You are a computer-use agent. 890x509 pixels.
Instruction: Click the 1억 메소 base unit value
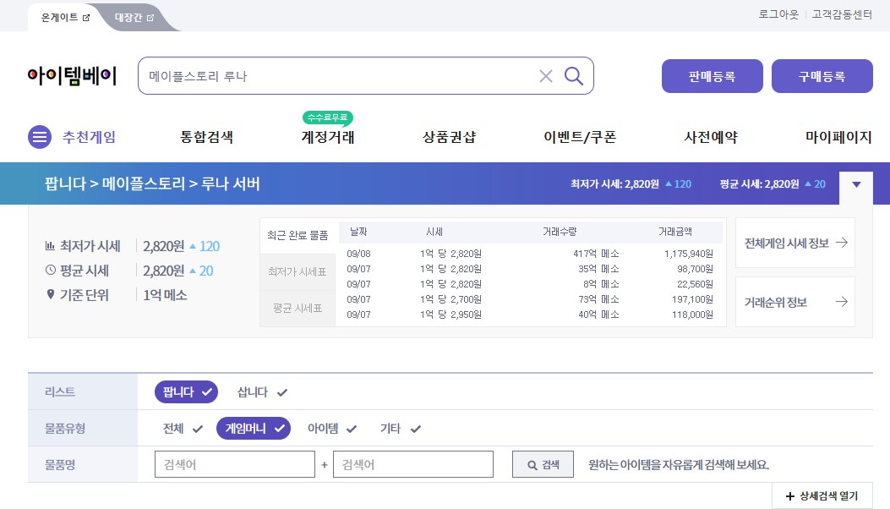165,295
